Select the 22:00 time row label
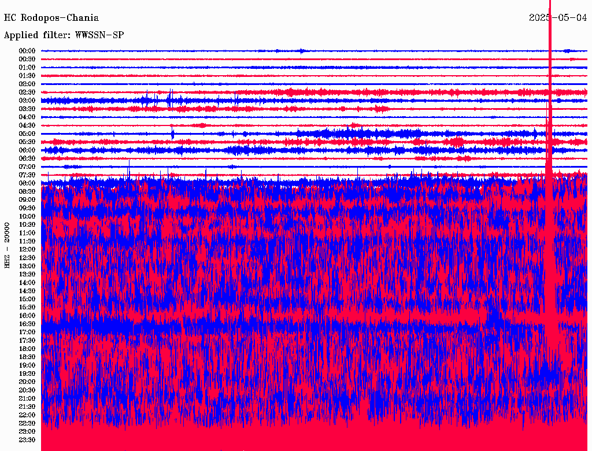 (x=27, y=415)
